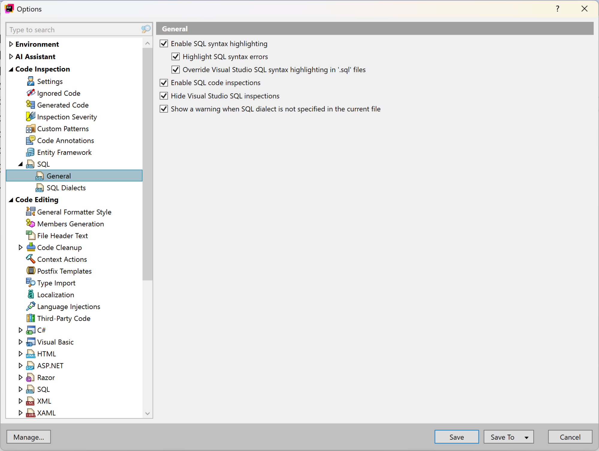599x451 pixels.
Task: Click the ASP.NET file icon
Action: [31, 366]
